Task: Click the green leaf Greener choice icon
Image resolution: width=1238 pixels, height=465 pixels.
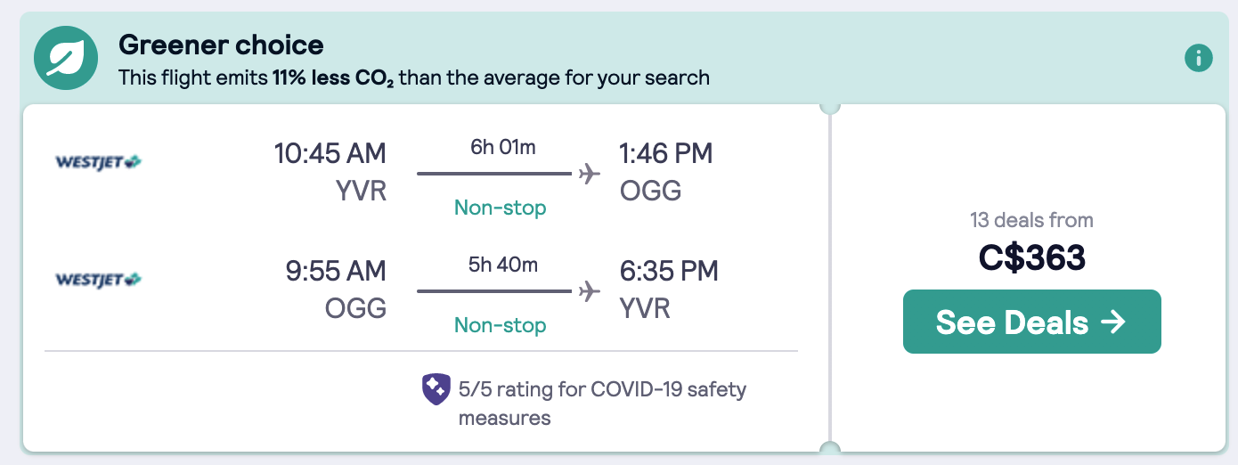Action: point(65,59)
